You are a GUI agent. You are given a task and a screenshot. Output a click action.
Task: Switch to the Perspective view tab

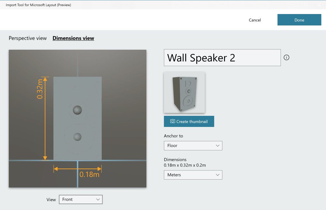[28, 38]
